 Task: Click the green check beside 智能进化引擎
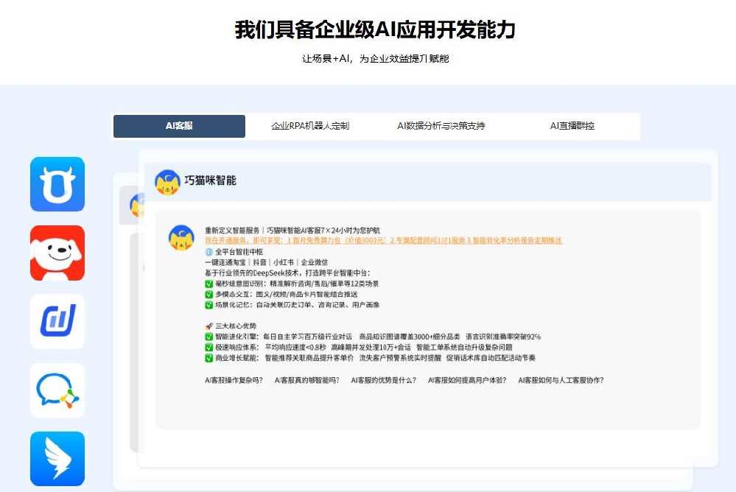click(x=209, y=337)
